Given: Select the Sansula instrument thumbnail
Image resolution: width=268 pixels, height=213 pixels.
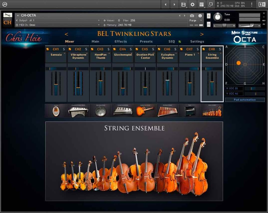Looking at the screenshot, I should 56,111.
